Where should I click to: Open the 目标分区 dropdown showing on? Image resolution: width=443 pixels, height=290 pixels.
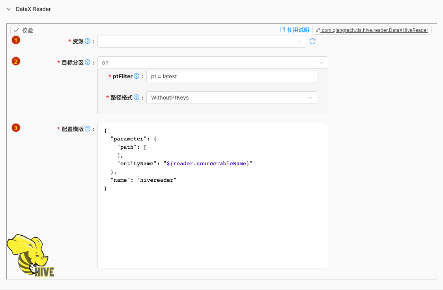[213, 63]
